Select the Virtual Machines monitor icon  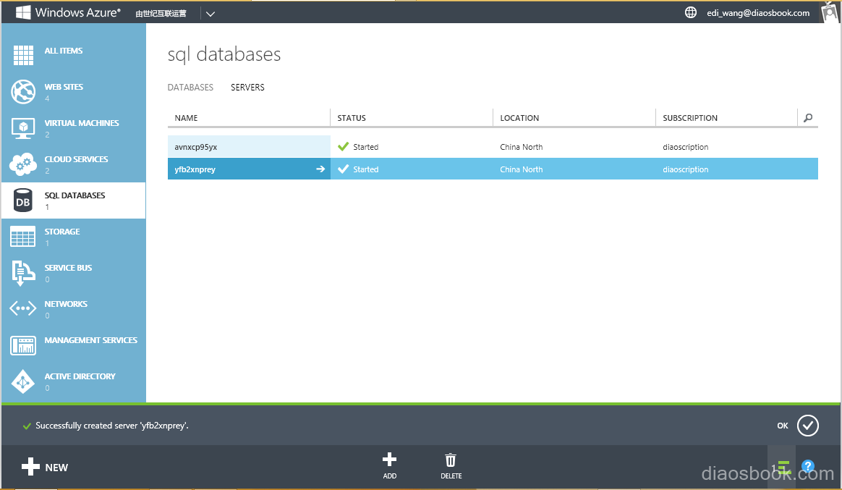tap(23, 128)
